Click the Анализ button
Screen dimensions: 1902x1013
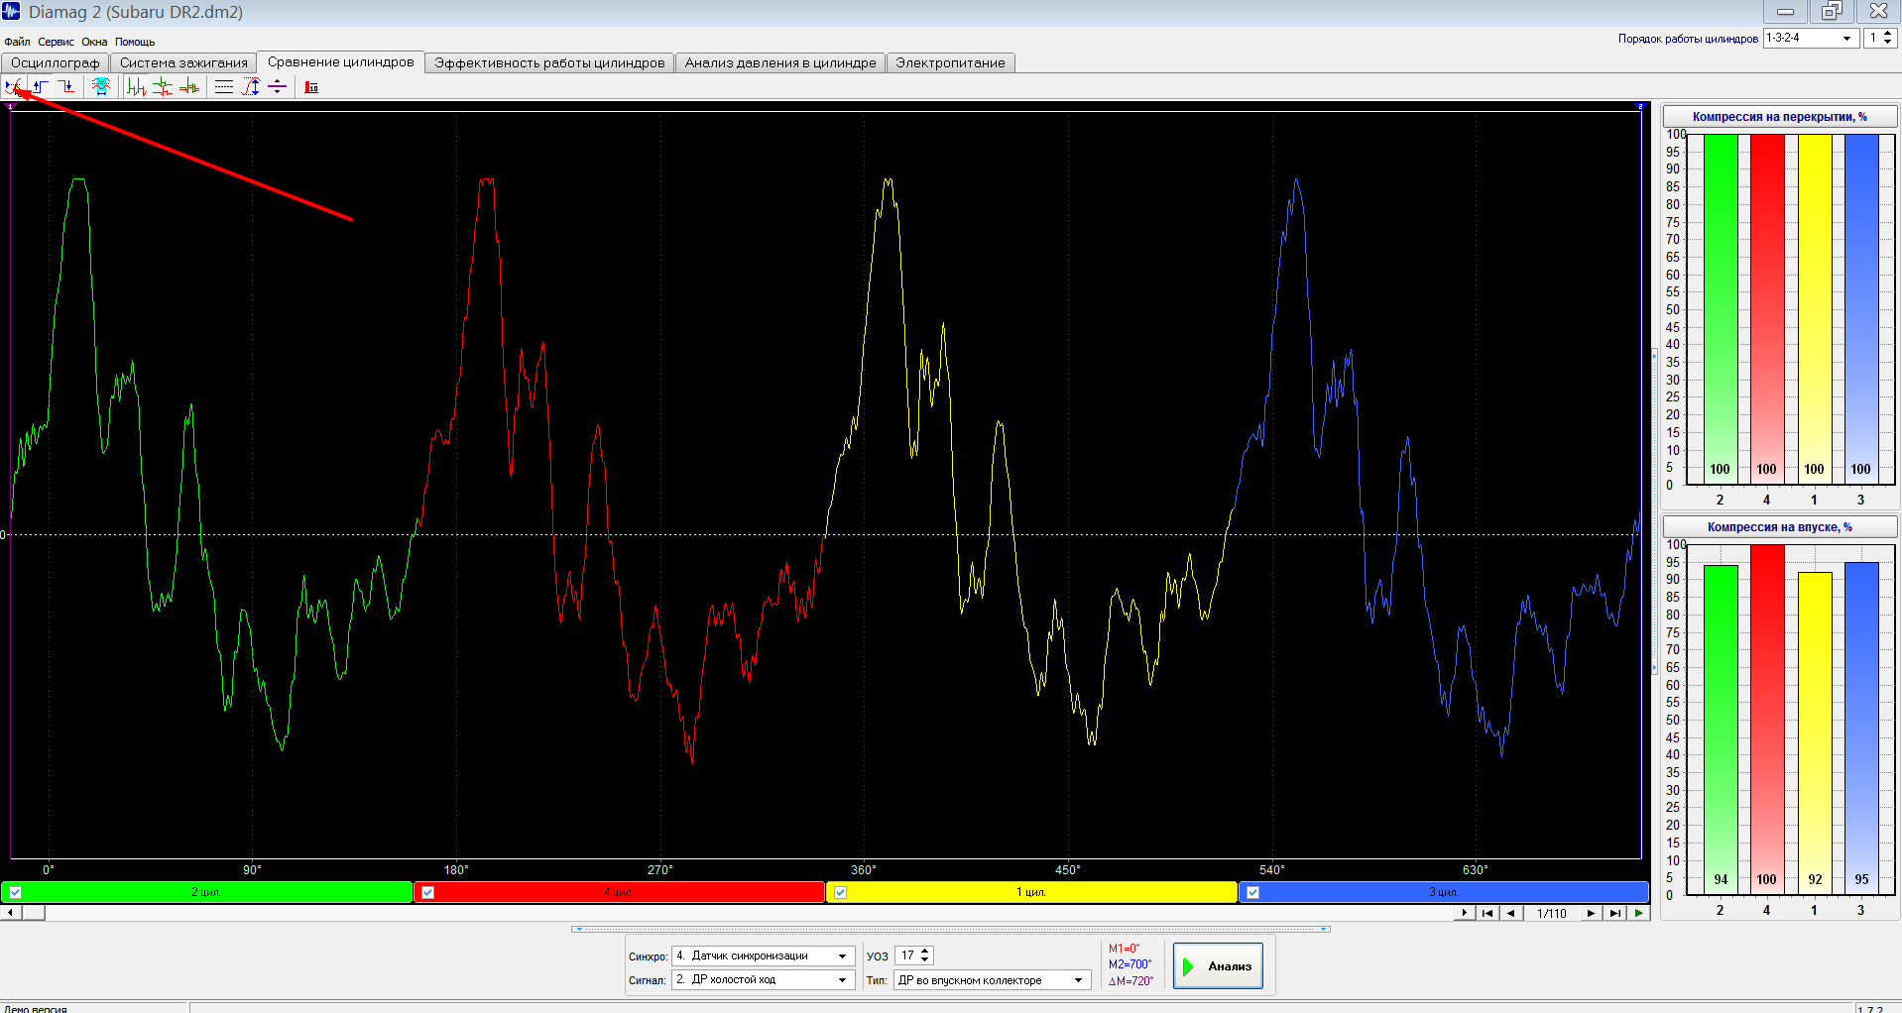1218,965
